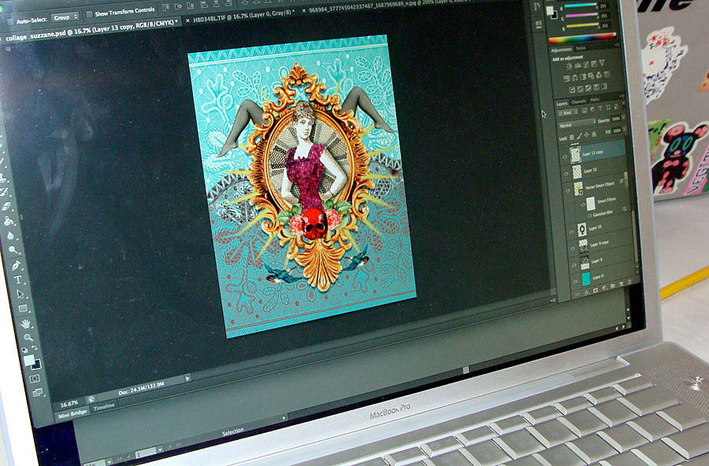Select the Zoom magnifier tool
The height and width of the screenshot is (466, 709).
pyautogui.click(x=28, y=337)
